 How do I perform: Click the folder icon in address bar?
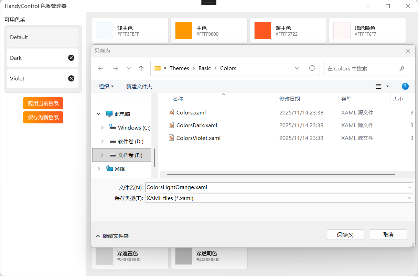pos(158,68)
